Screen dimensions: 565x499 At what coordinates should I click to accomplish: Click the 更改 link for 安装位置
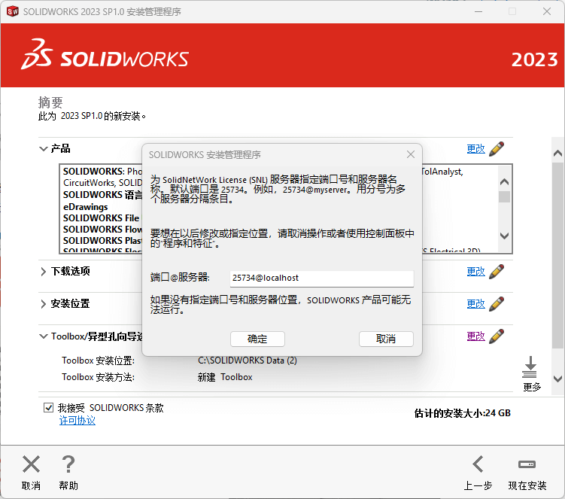(476, 304)
